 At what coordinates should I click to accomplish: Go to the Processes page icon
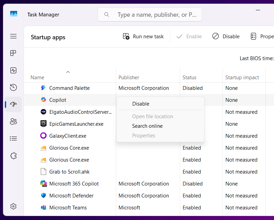pyautogui.click(x=13, y=53)
